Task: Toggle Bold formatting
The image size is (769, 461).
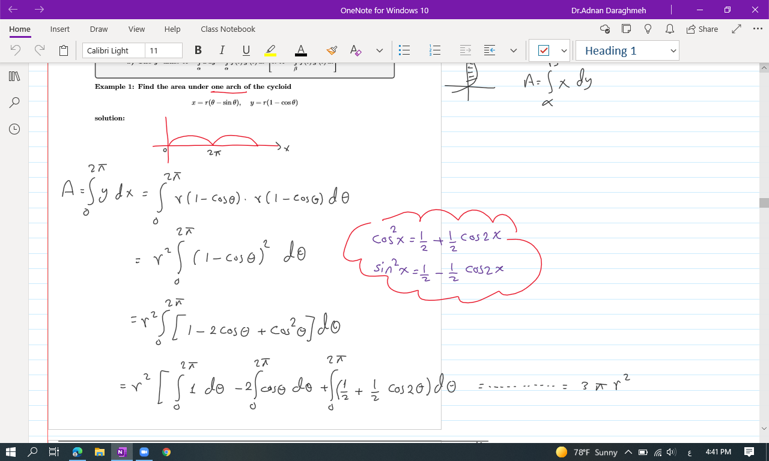Action: [x=198, y=50]
